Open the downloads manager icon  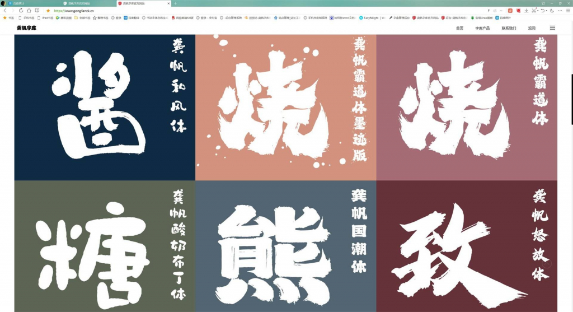526,11
